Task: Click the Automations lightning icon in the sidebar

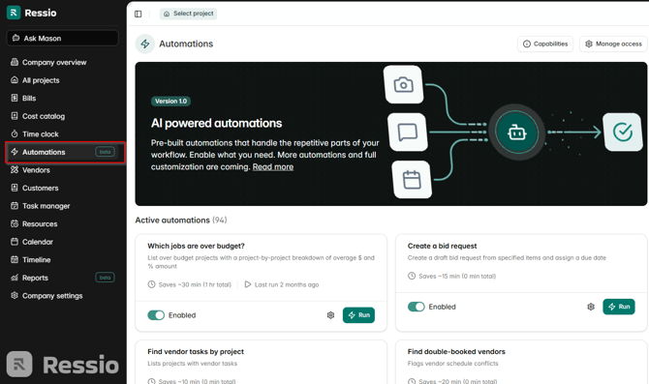Action: tap(15, 152)
